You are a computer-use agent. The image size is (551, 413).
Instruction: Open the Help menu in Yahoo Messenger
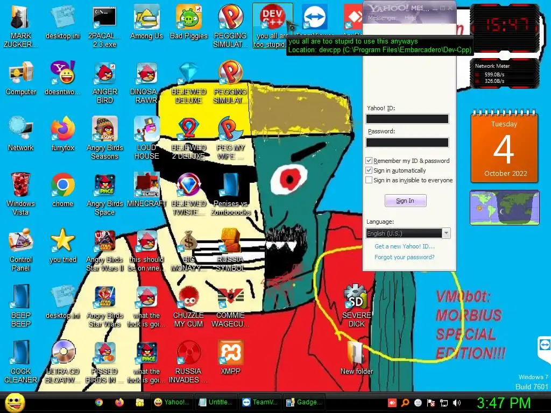[411, 18]
